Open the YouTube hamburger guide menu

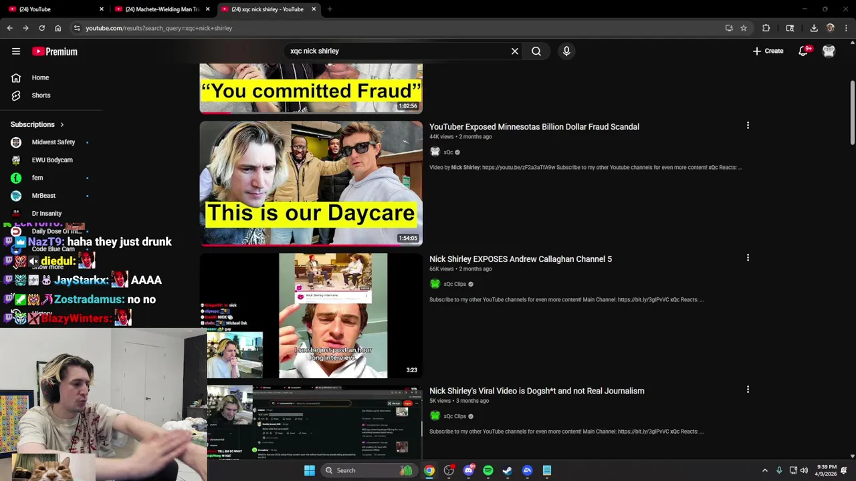pos(16,51)
